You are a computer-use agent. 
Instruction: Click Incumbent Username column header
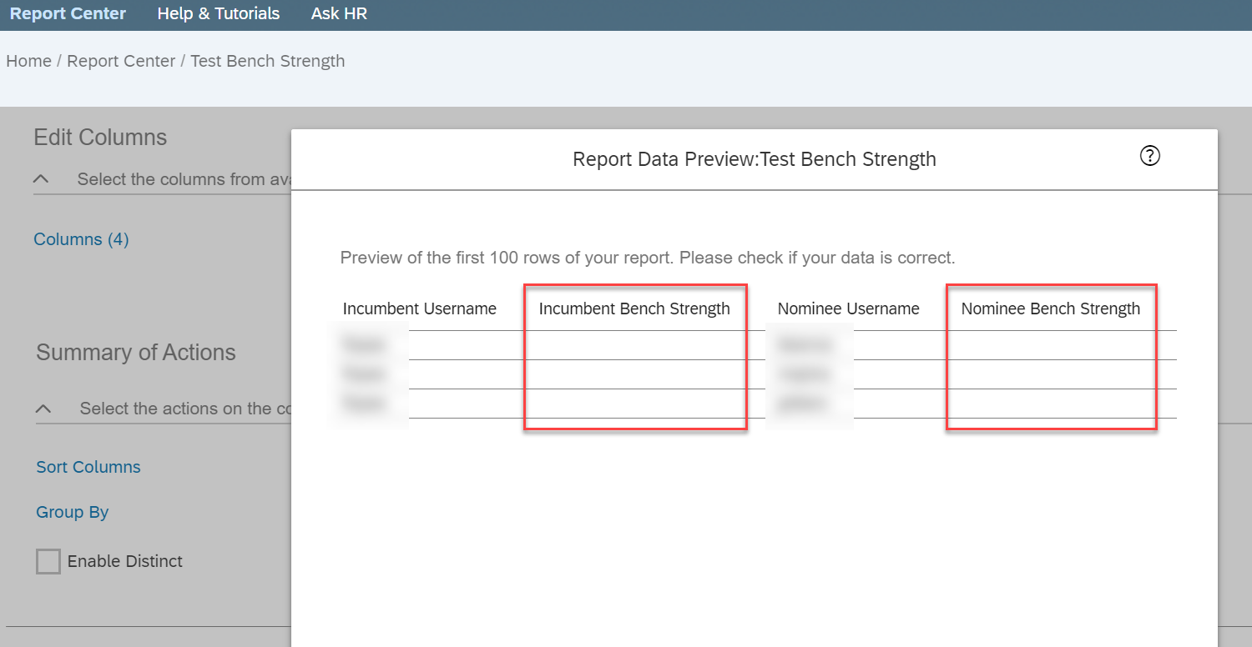(x=420, y=308)
